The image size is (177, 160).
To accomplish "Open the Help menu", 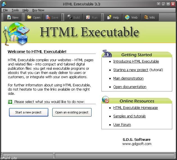I will [25, 10].
